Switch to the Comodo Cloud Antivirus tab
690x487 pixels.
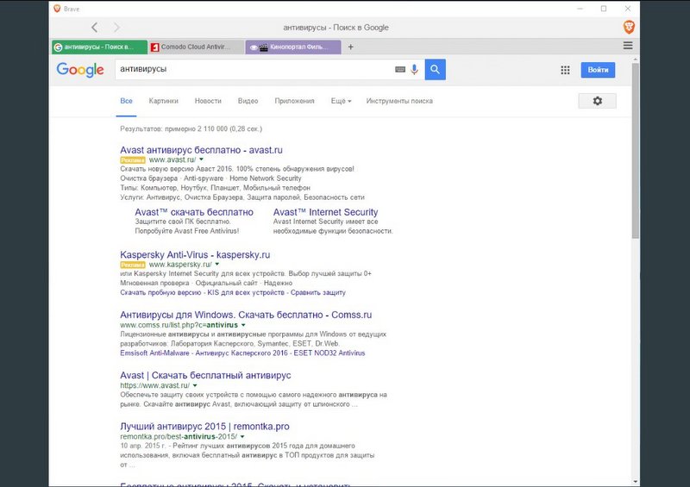tap(197, 47)
